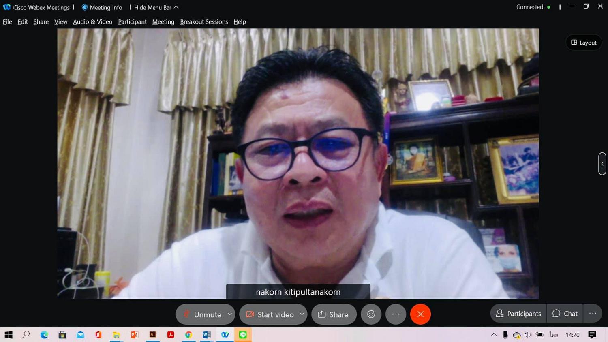Open more options ellipsis next to reactions
Screen dimensions: 608x342
click(396, 314)
